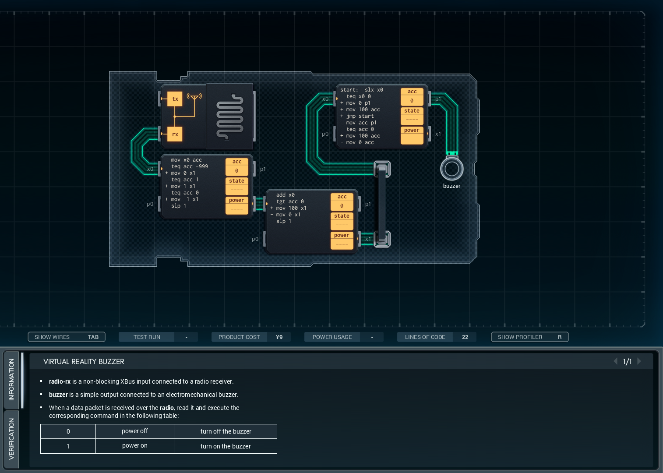Select the lower wire bridge connector
The height and width of the screenshot is (473, 663).
(382, 239)
